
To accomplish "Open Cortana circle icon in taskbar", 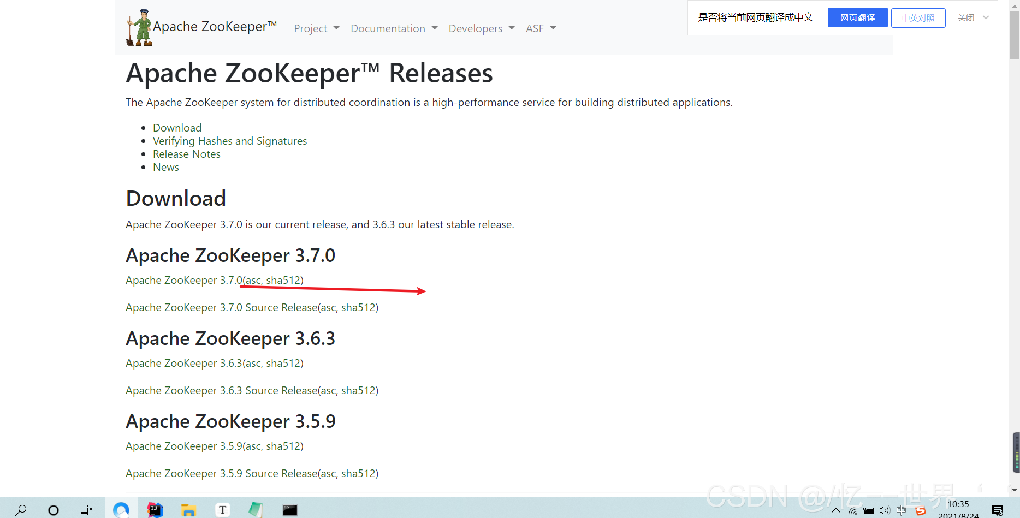I will click(54, 510).
